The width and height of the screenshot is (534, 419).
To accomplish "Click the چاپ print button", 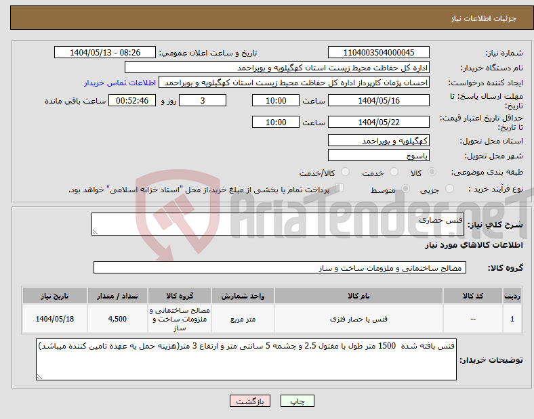I will (297, 401).
